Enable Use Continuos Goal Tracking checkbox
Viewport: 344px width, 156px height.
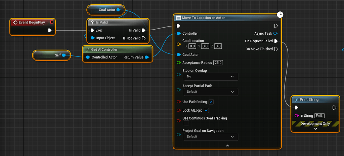(186, 123)
